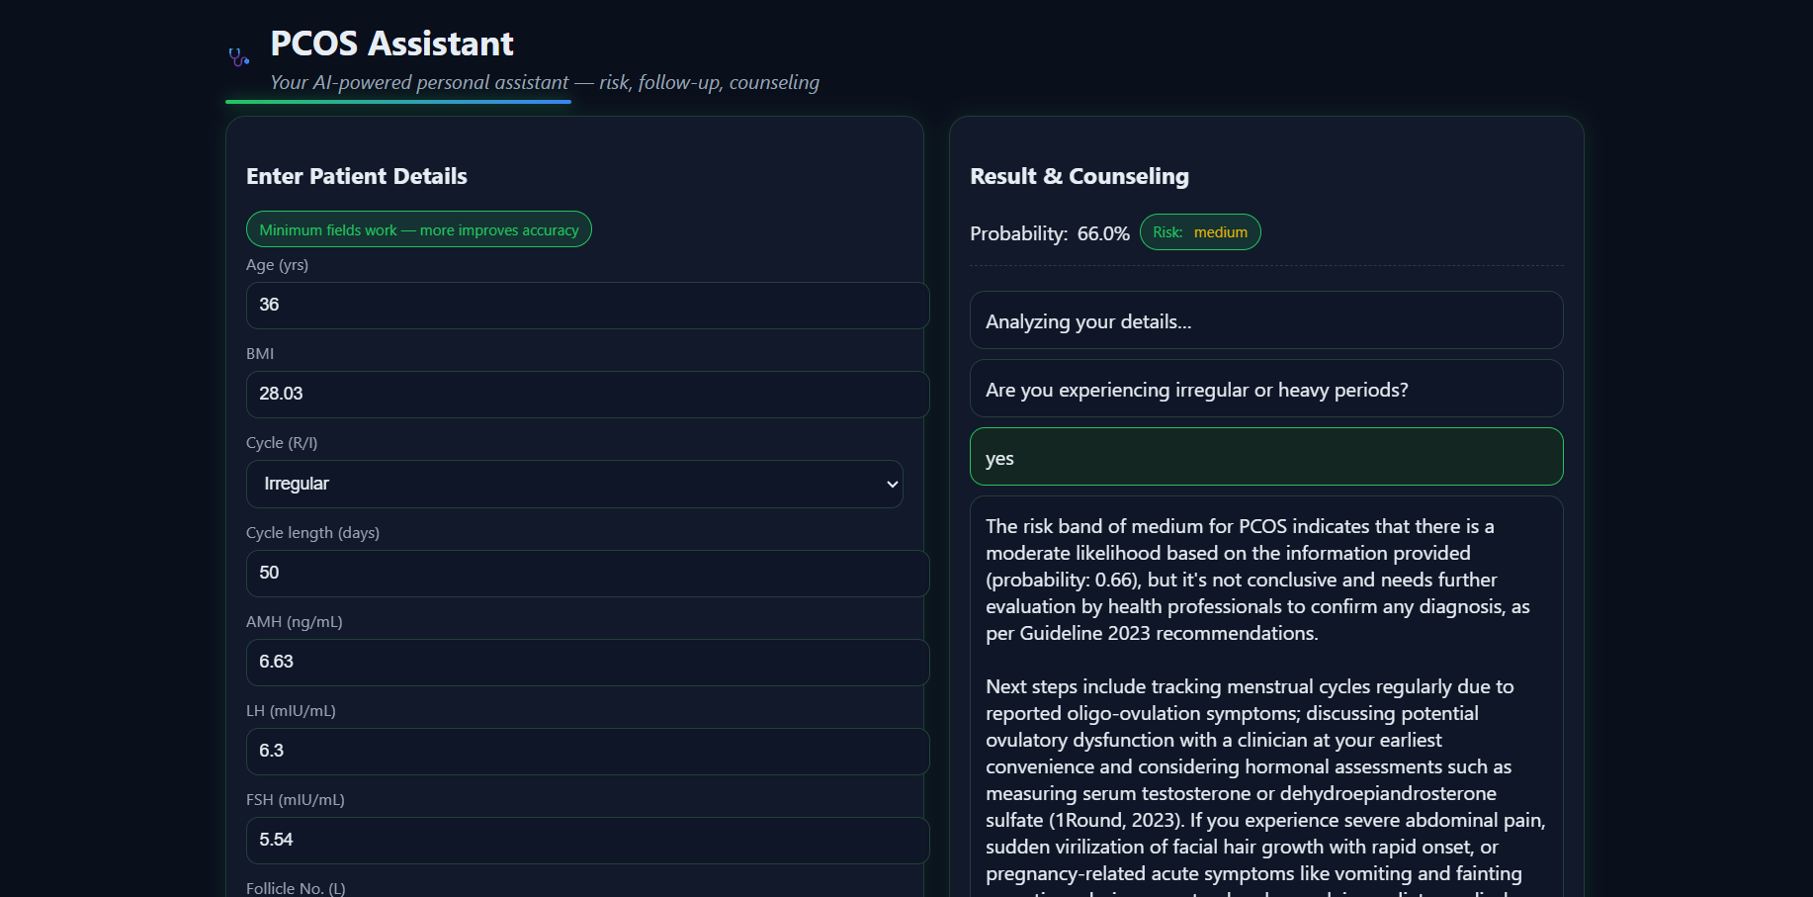Screen dimensions: 1813x897
Task: Click the Enter Patient Details heading
Action: pyautogui.click(x=357, y=176)
